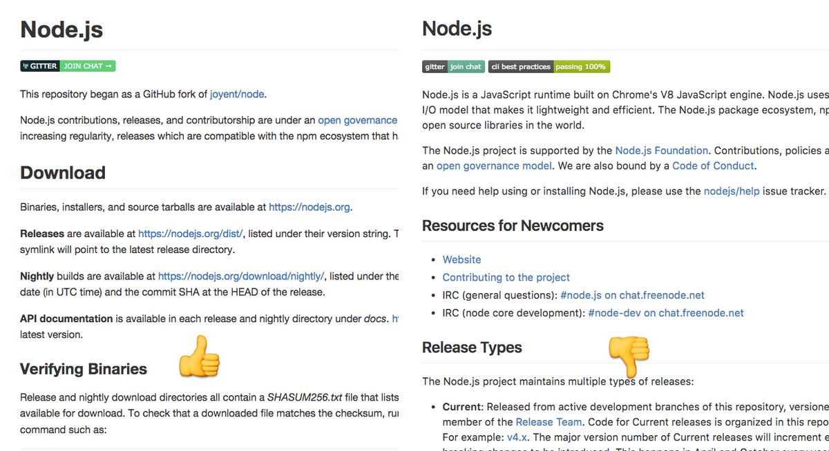Click the bold word Releases
This screenshot has height=451, width=829.
[x=42, y=234]
